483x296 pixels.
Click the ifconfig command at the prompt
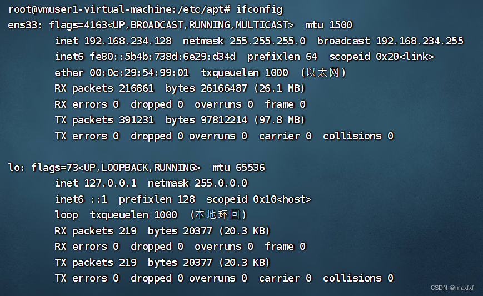click(259, 9)
